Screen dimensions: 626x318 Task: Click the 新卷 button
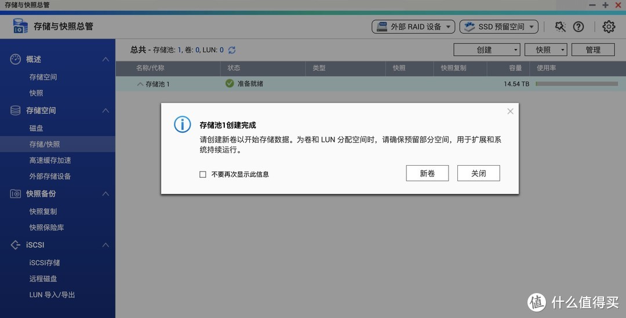coord(427,173)
